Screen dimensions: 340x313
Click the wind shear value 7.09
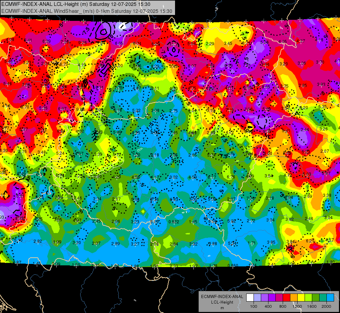tap(193, 199)
